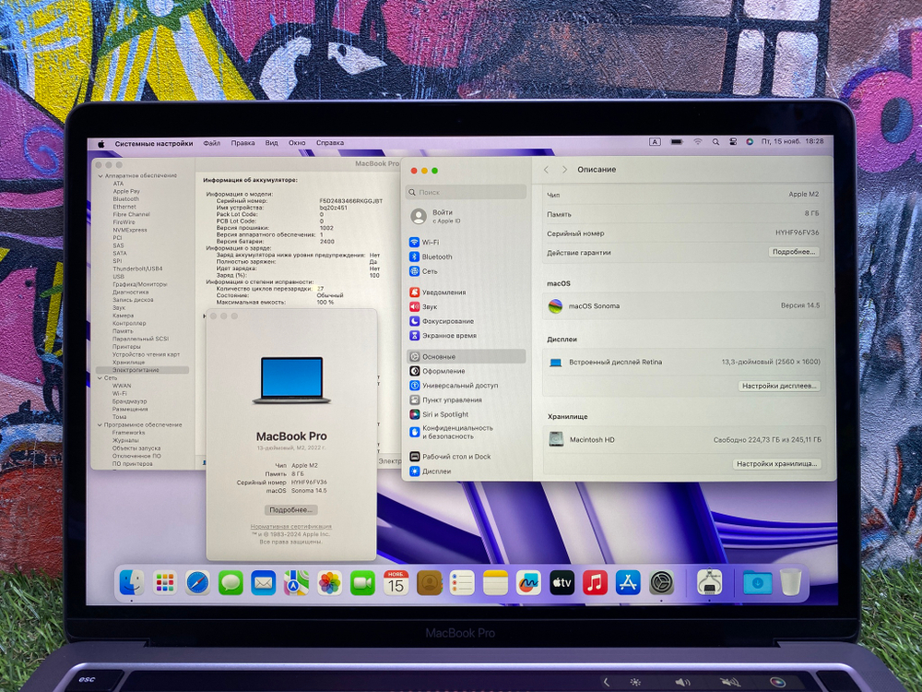Collapse the Аппаратное обеспечение tree section
This screenshot has width=922, height=692.
tap(100, 174)
